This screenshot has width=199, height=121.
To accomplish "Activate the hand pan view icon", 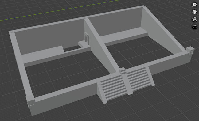I will click(194, 12).
